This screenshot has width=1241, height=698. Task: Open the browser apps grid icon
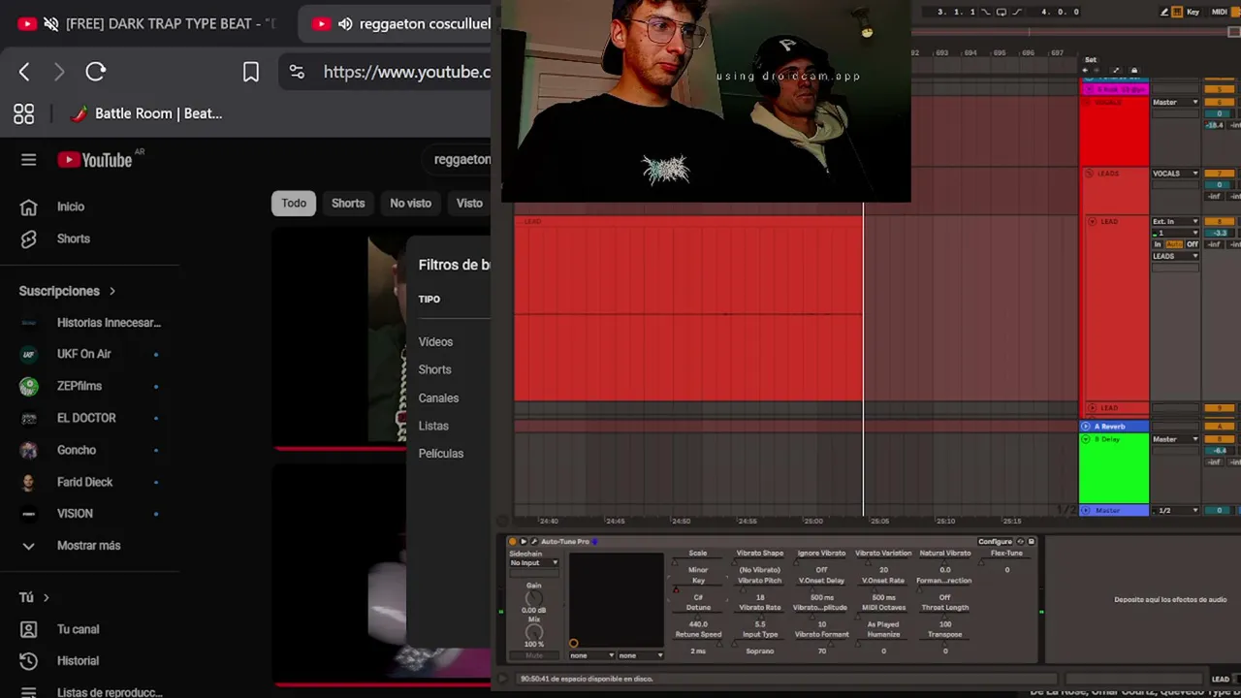[x=24, y=113]
